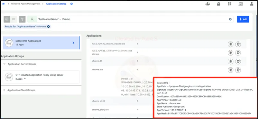Click second shield icon for chrome.dll row

tap(238, 61)
